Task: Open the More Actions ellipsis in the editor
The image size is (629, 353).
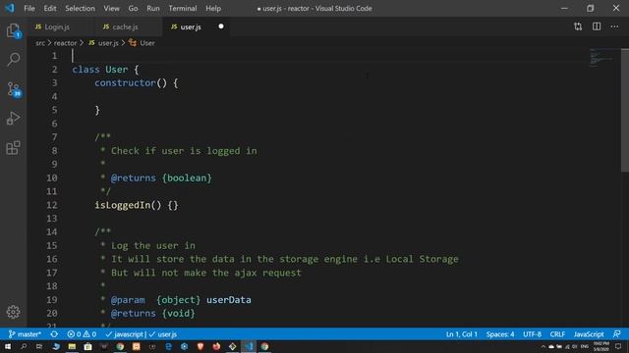Action: 614,26
